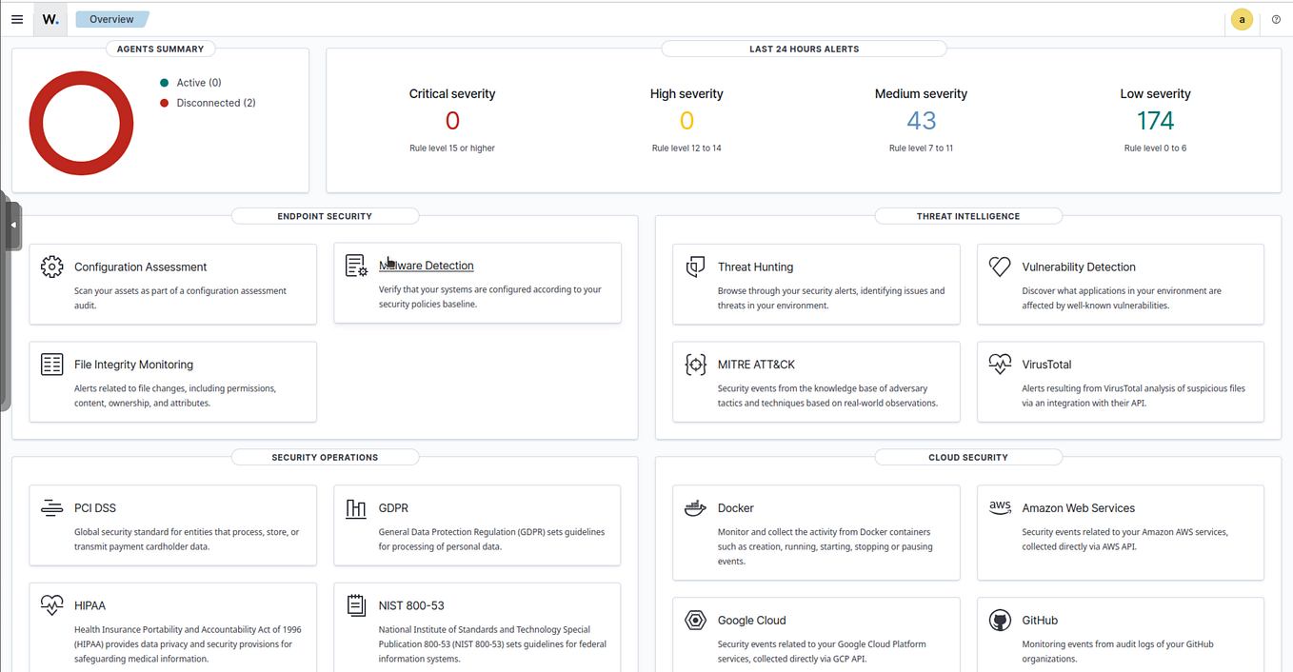Image resolution: width=1293 pixels, height=672 pixels.
Task: Open MITRE ATT&CK via its braces icon
Action: pos(695,365)
